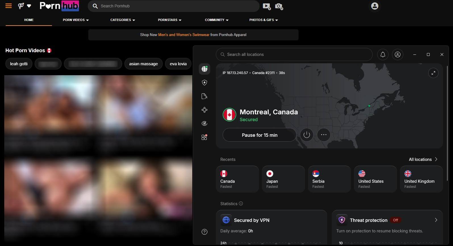Click the Secured by VPN globe icon
The height and width of the screenshot is (246, 453).
pos(226,220)
